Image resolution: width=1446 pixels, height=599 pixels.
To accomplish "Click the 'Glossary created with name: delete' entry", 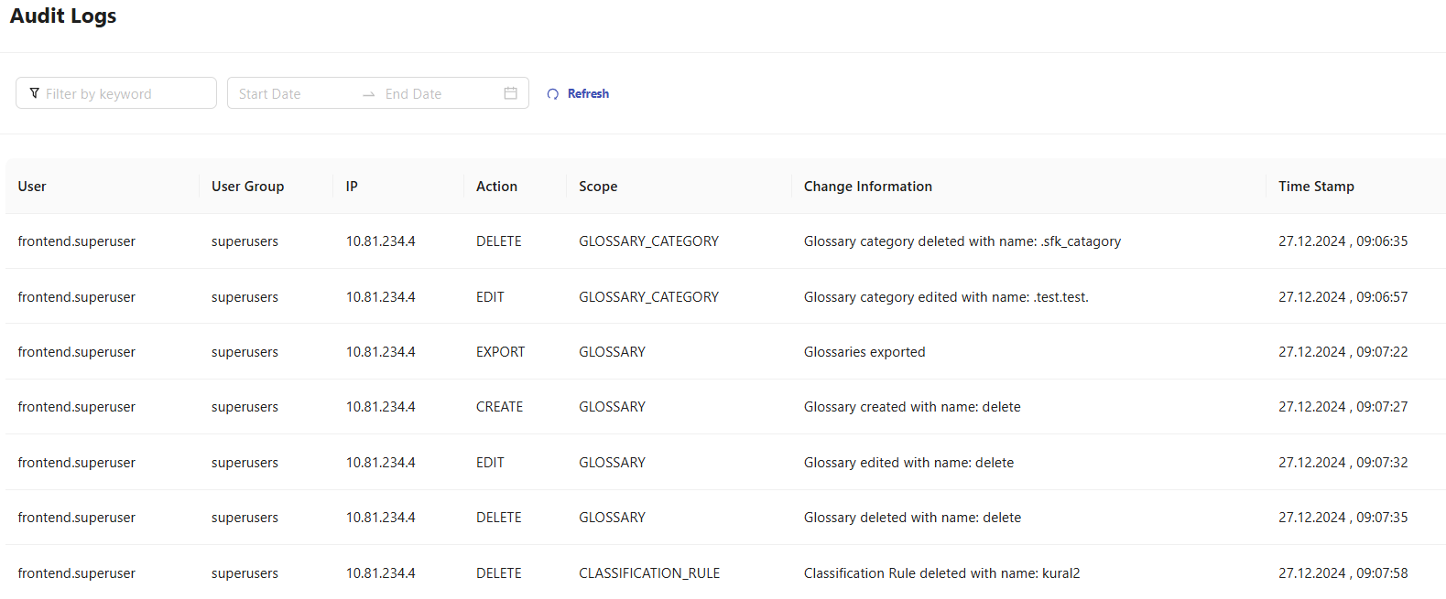I will (x=912, y=407).
